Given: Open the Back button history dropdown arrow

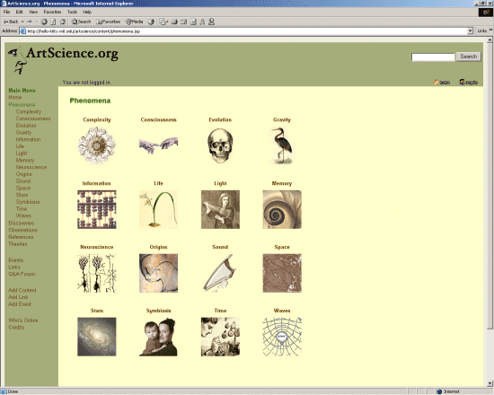Looking at the screenshot, I should point(22,22).
